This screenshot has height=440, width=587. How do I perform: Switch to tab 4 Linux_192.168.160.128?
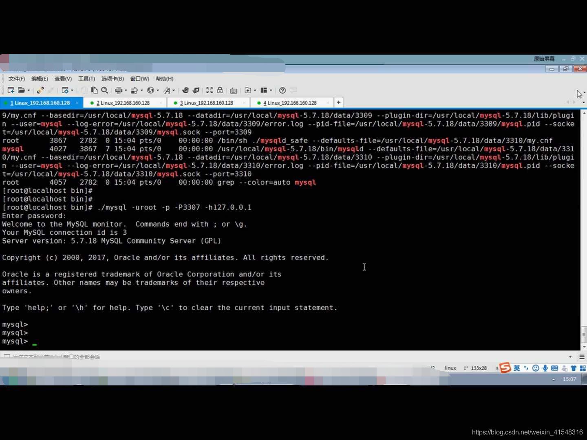point(292,103)
